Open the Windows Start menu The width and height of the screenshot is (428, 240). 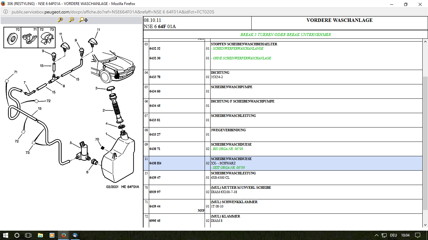[x=5, y=235]
